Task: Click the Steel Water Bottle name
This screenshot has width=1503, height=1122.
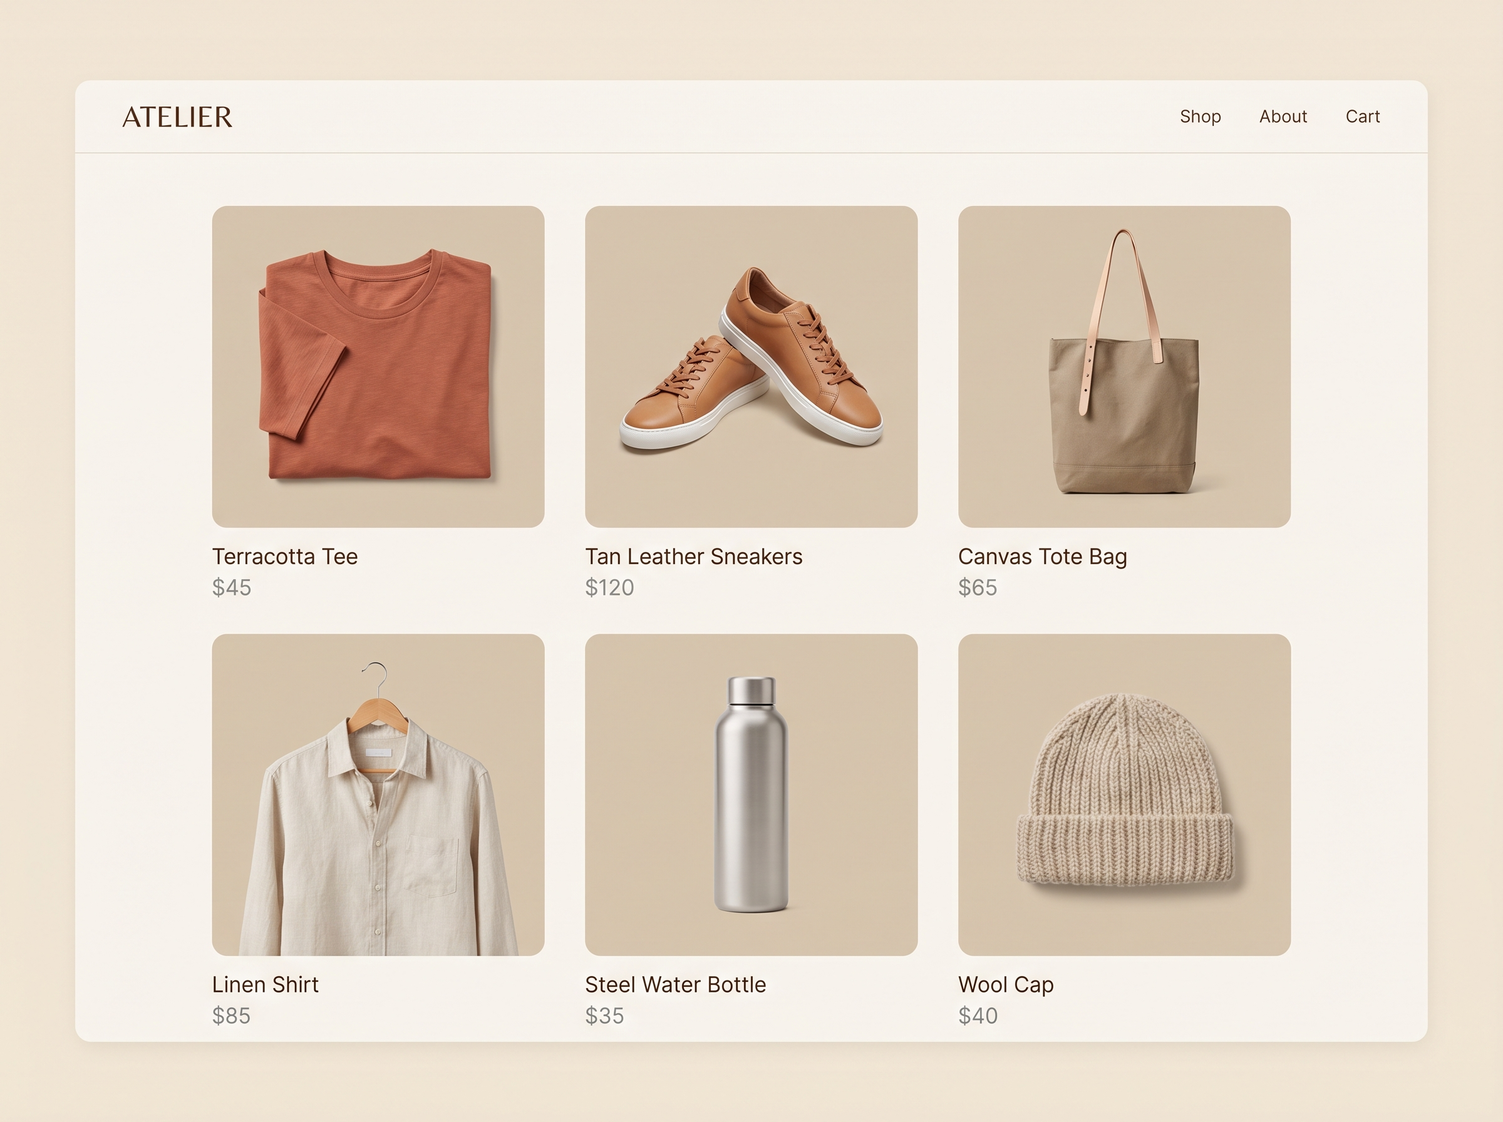Action: tap(675, 985)
